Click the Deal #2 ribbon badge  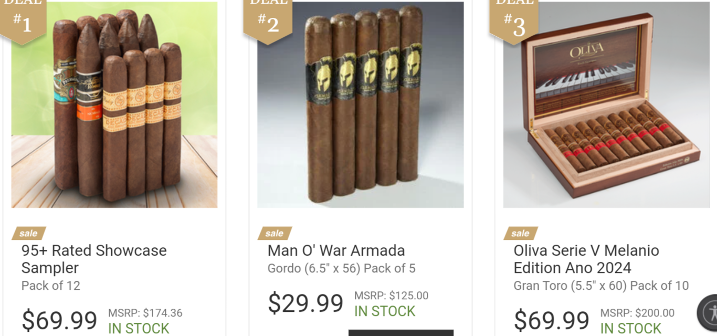[x=268, y=20]
